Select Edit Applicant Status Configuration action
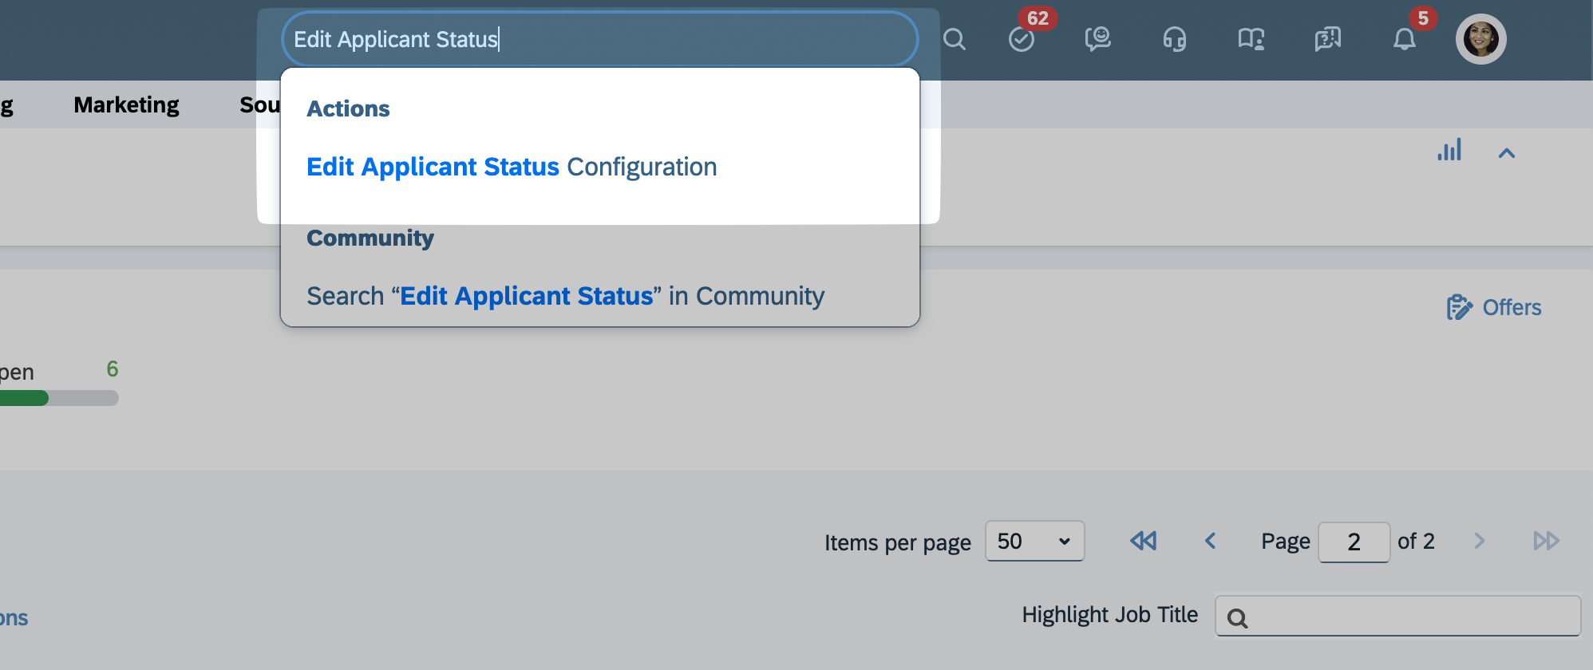1593x670 pixels. click(x=512, y=167)
